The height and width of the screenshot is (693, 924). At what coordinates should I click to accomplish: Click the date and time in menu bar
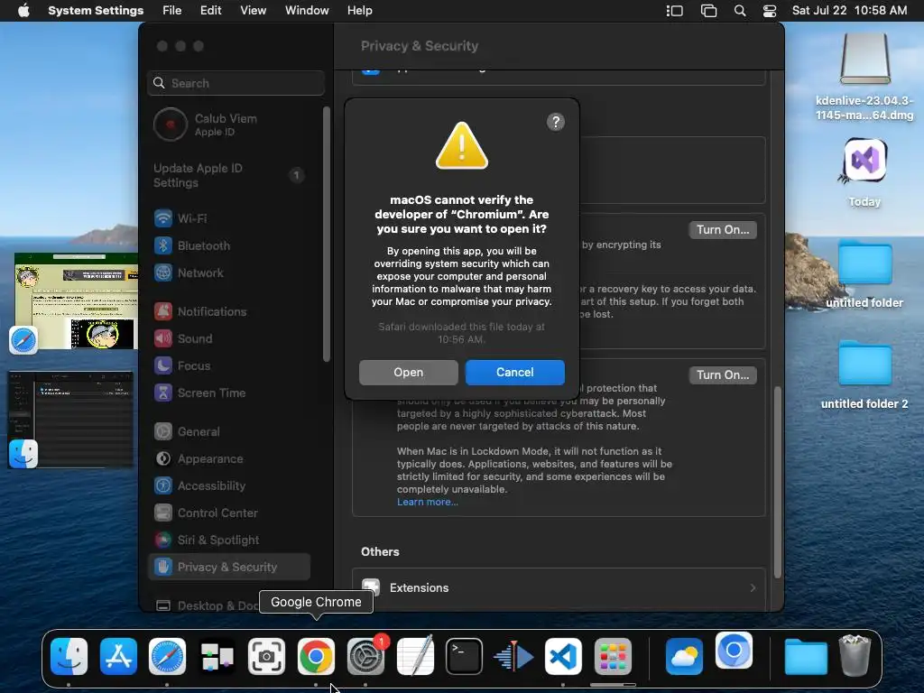click(849, 11)
